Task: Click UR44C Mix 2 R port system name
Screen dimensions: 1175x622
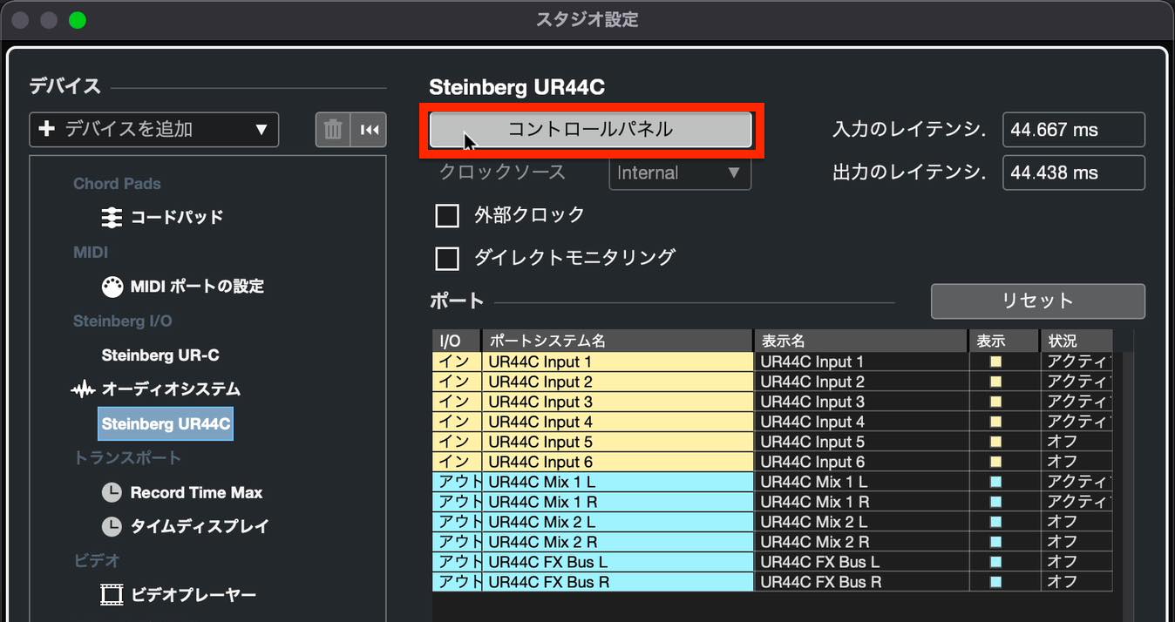Action: [x=617, y=542]
